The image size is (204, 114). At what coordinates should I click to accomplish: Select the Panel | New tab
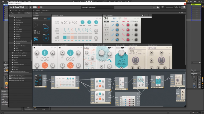45,10
